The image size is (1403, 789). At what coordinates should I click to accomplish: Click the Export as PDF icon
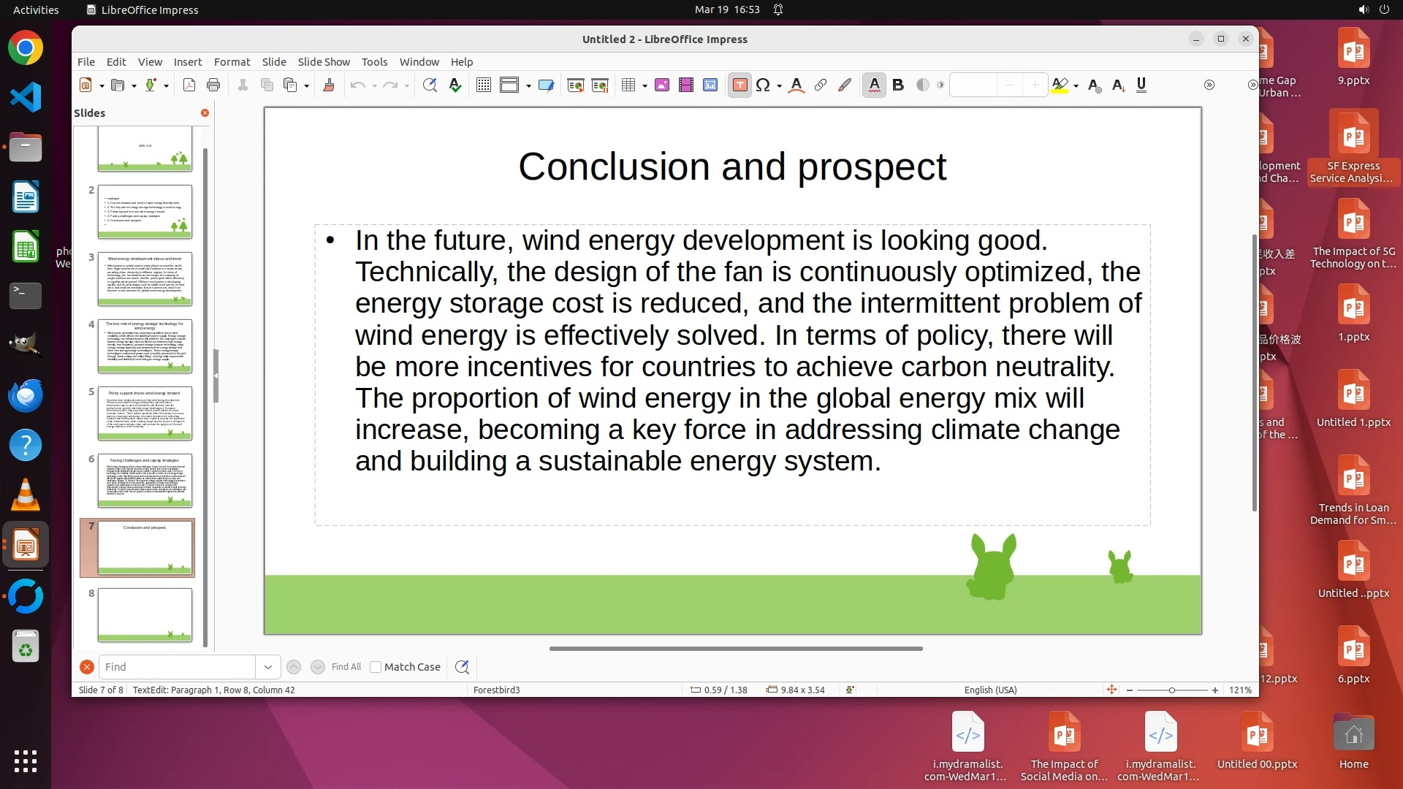(189, 85)
